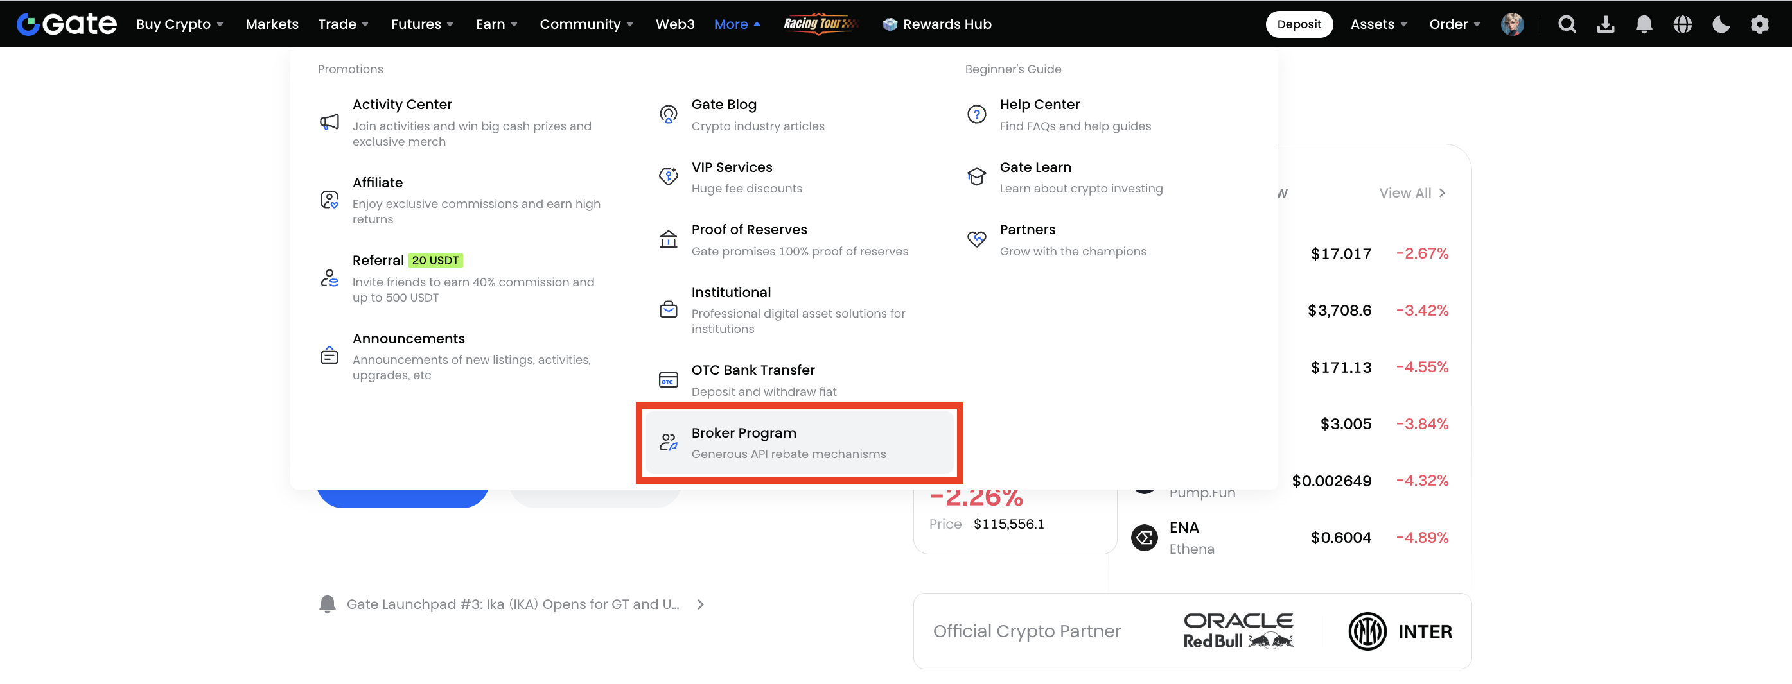Click the Gate logo
The height and width of the screenshot is (684, 1792).
point(67,24)
